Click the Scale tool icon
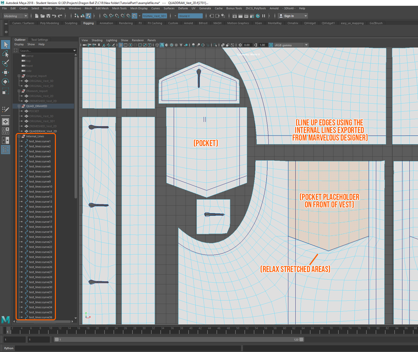The image size is (418, 352). (x=5, y=91)
